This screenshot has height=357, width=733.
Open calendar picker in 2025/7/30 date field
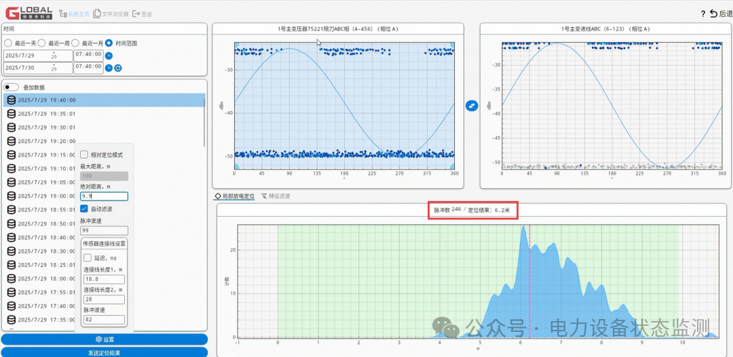coord(54,68)
